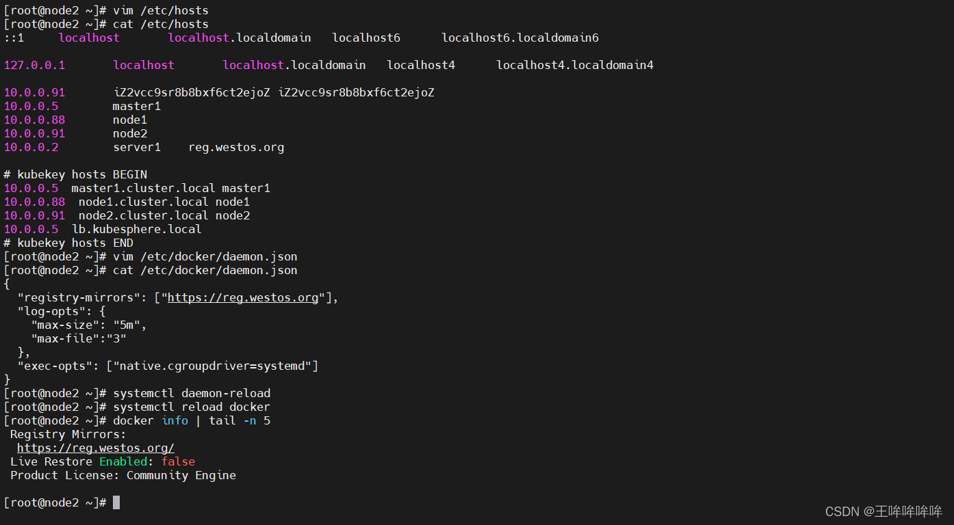Click 'systemctl daemon-reload' command
This screenshot has height=525, width=954.
coord(192,393)
